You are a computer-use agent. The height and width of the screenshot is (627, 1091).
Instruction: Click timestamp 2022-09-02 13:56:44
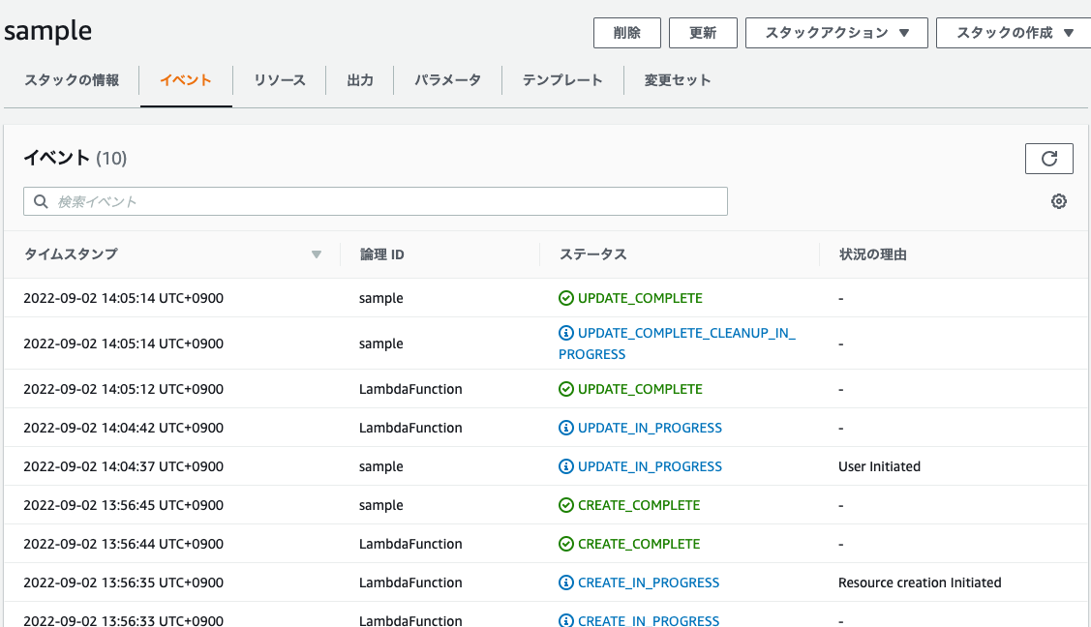click(123, 545)
